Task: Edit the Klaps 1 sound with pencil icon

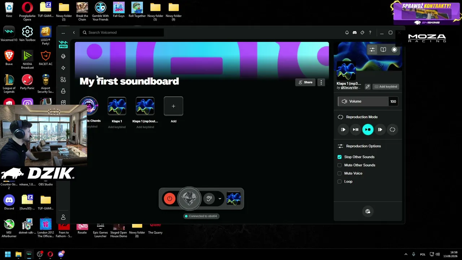Action: [367, 87]
